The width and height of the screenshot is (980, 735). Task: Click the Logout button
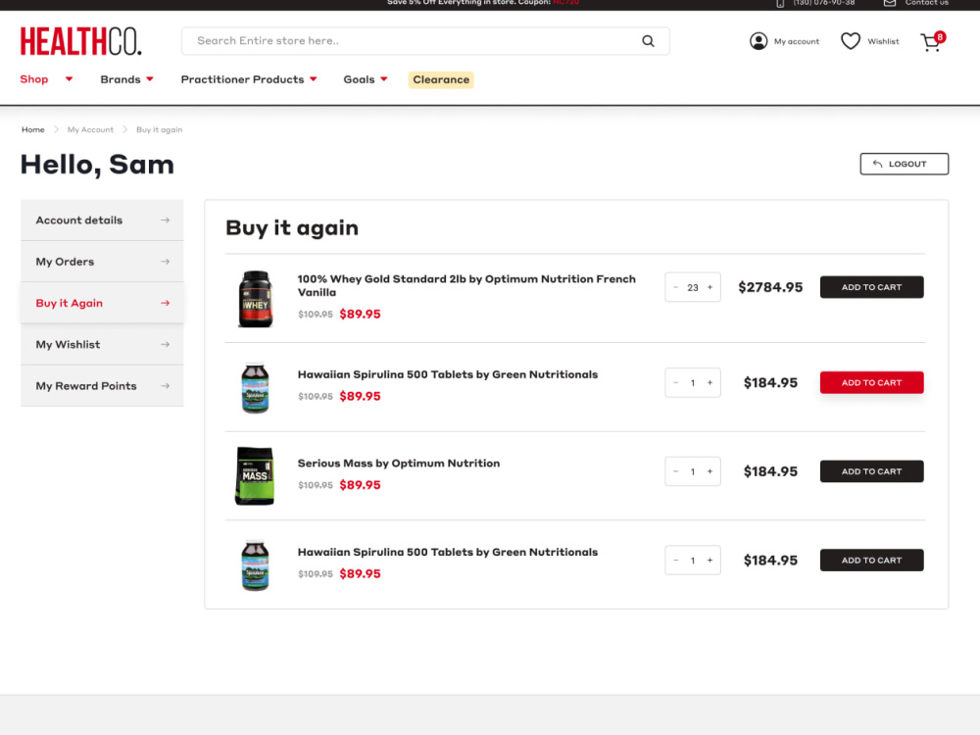coord(904,164)
